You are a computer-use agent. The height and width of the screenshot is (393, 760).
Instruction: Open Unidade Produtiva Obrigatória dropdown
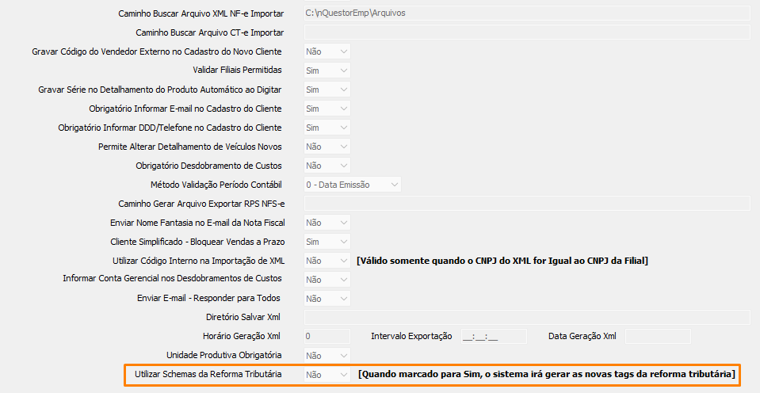coord(327,356)
